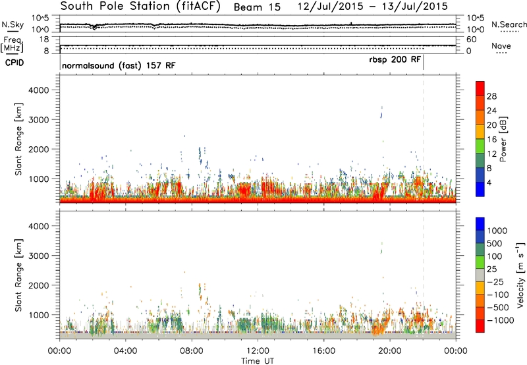
Task: Click the date range '12/Jul/2015 - 13/Jul/2015'
Action: (372, 7)
